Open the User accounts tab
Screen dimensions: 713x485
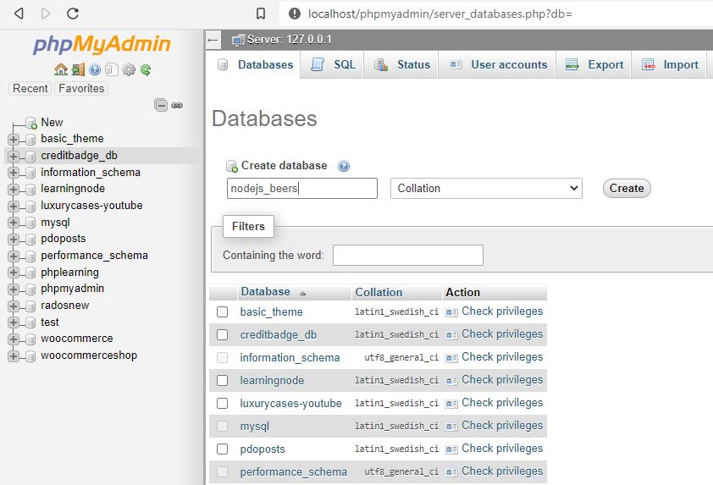pos(497,64)
